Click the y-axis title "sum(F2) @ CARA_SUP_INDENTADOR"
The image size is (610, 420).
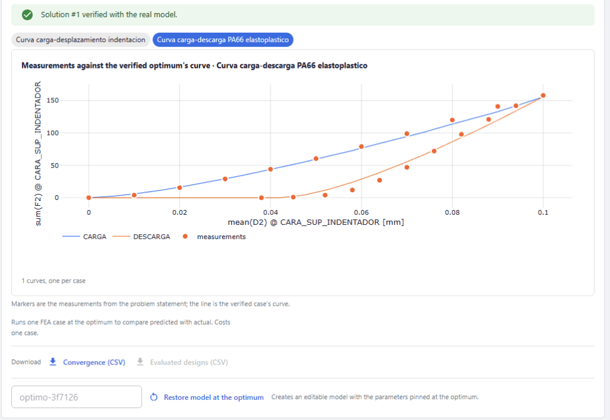click(x=38, y=153)
